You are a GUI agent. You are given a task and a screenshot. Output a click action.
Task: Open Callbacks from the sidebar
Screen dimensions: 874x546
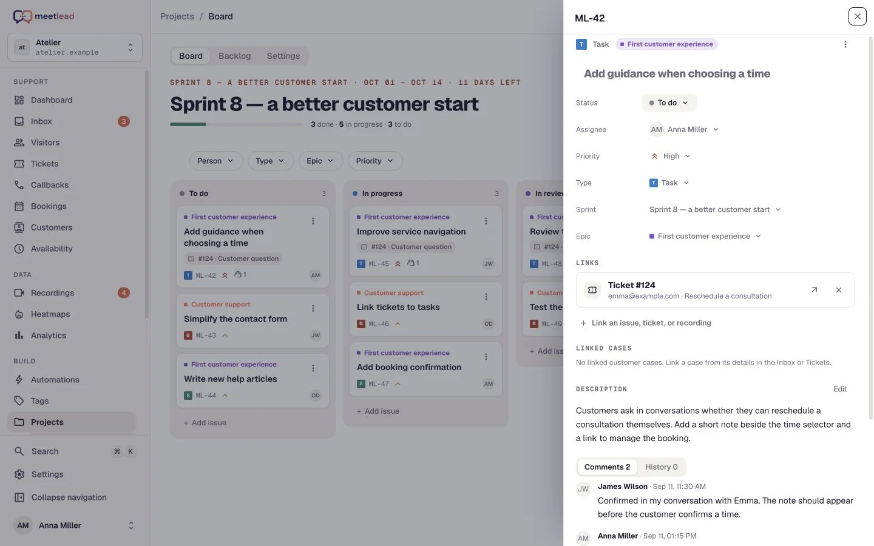point(72,185)
